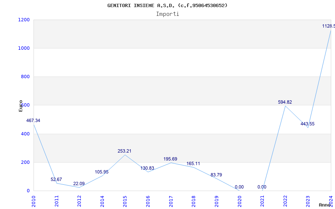Click the 105.95 data label
This screenshot has height=209, width=335.
[102, 172]
